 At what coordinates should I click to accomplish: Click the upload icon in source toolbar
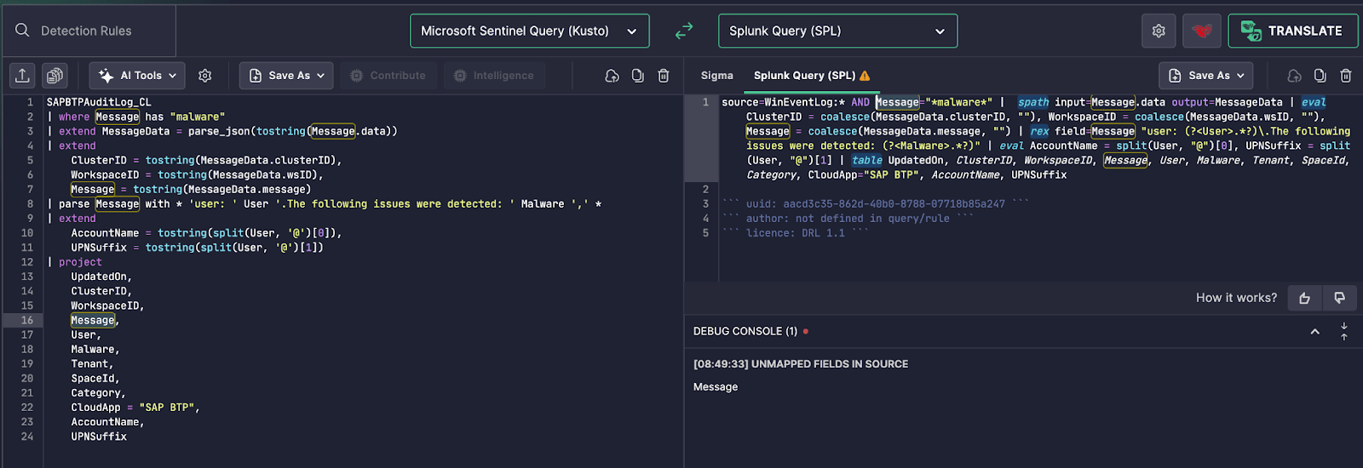pyautogui.click(x=22, y=76)
